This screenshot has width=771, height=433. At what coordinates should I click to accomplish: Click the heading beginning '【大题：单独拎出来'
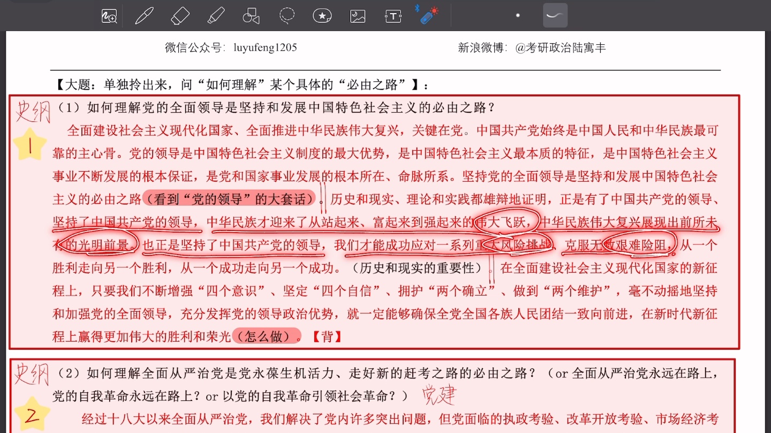[x=242, y=84]
